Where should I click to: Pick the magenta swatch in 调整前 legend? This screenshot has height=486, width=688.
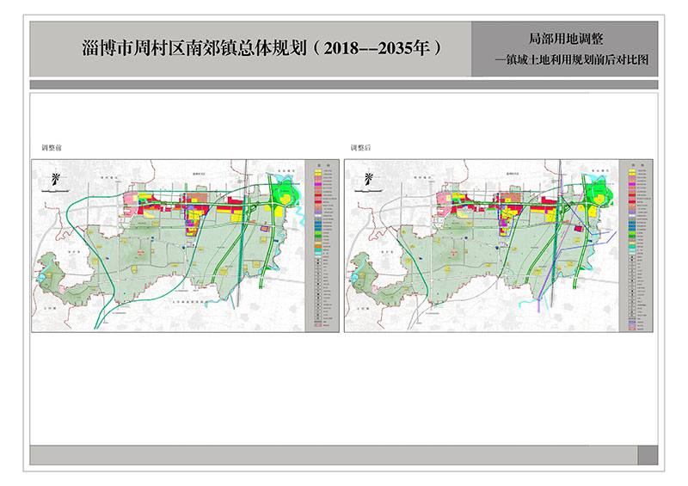317,184
